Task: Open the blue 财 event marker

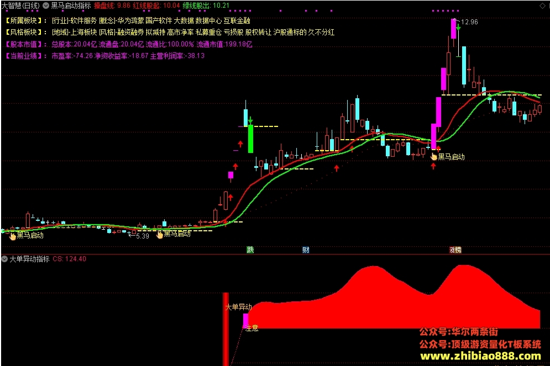Action: (306, 250)
